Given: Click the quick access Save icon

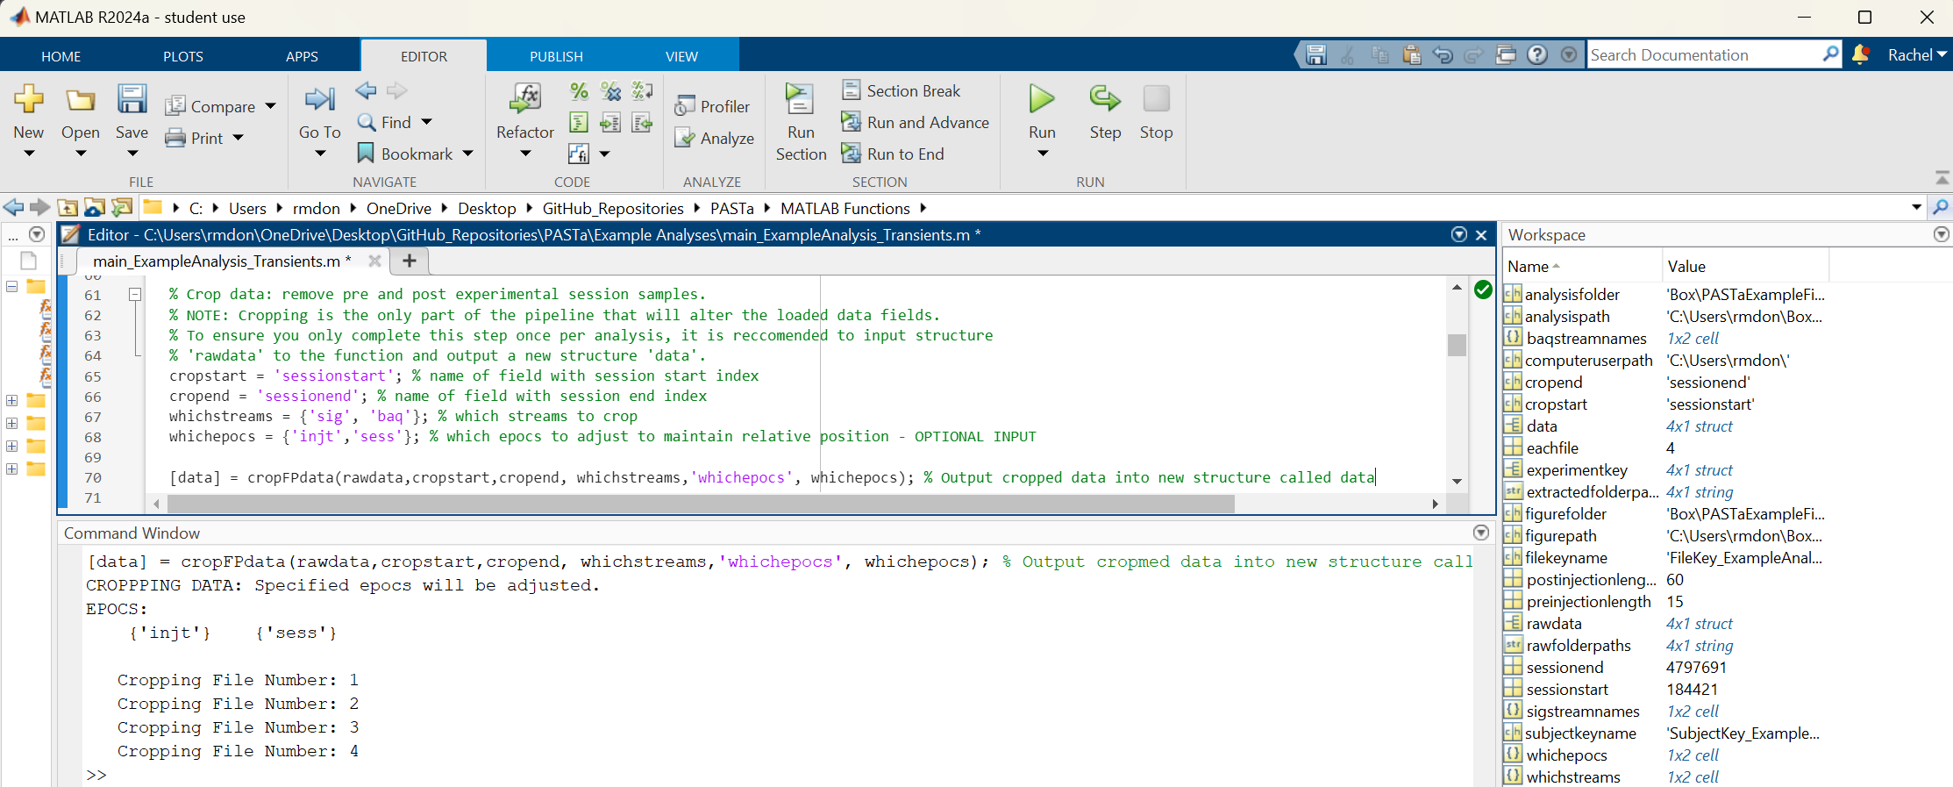Looking at the screenshot, I should tap(1315, 54).
